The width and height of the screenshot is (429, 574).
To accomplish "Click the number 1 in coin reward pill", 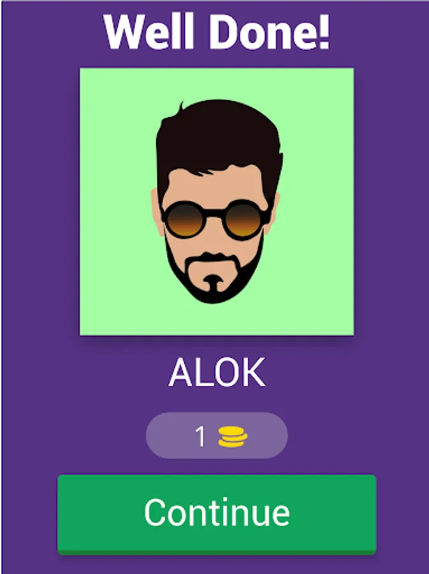I will pos(200,437).
